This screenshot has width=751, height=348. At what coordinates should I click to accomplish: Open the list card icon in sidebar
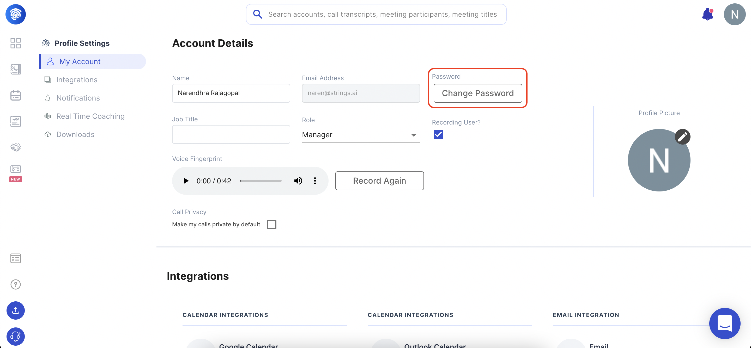(15, 258)
